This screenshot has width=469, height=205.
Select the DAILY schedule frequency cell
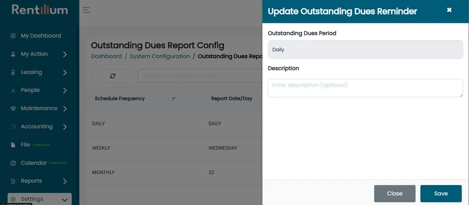98,123
